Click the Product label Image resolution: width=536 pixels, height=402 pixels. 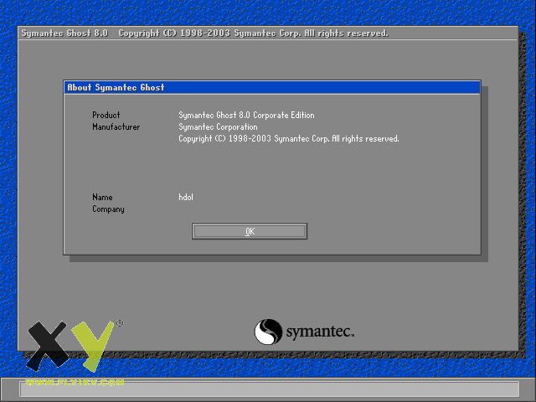coord(106,115)
